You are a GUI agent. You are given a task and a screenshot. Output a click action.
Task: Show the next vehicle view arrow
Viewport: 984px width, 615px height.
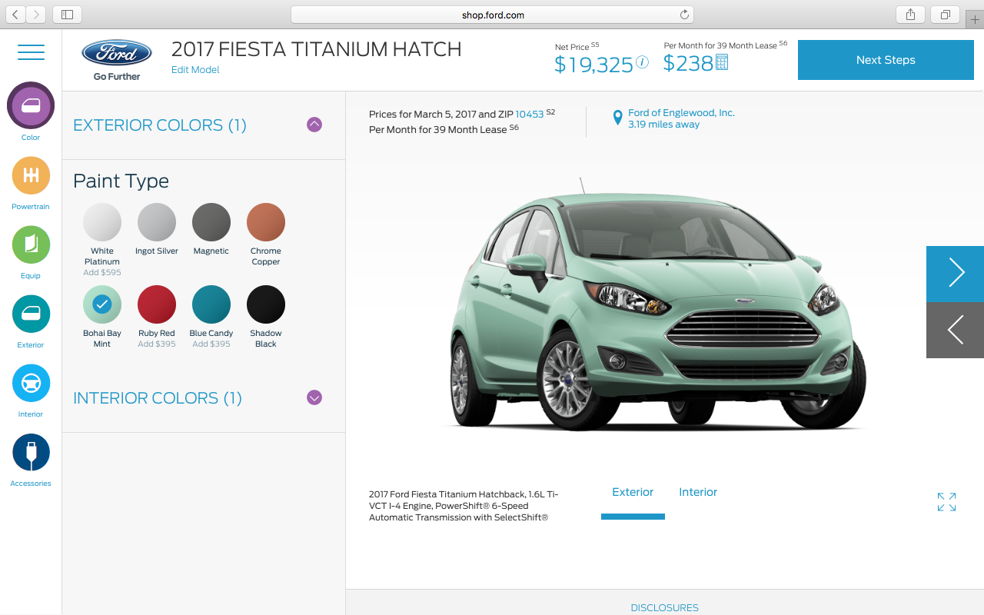pos(955,273)
